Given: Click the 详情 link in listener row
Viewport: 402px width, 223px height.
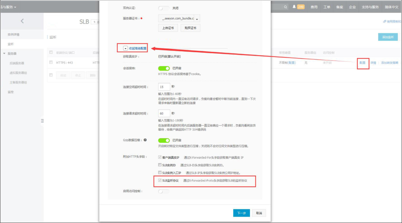Looking at the screenshot, I should (373, 63).
